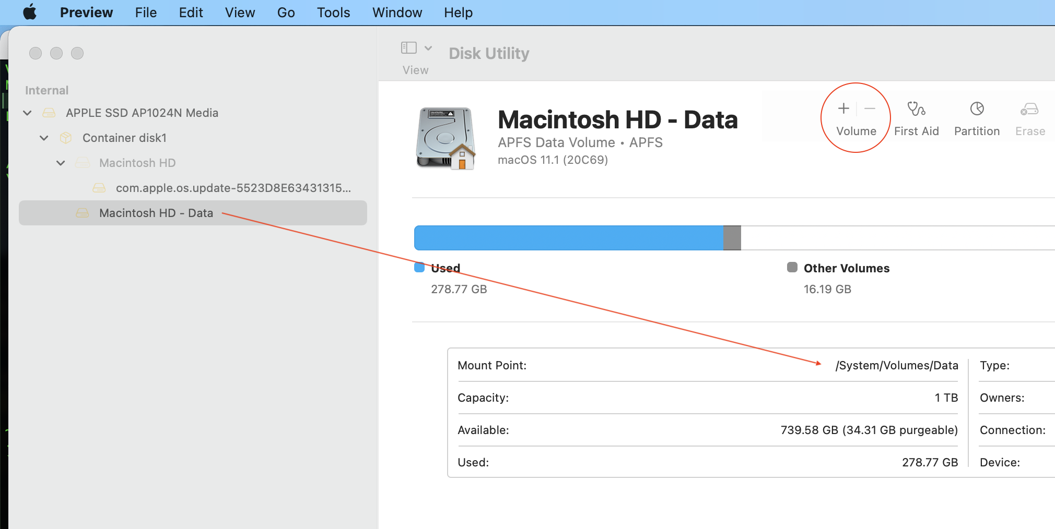The width and height of the screenshot is (1055, 529).
Task: Open the Window menu
Action: pos(397,13)
